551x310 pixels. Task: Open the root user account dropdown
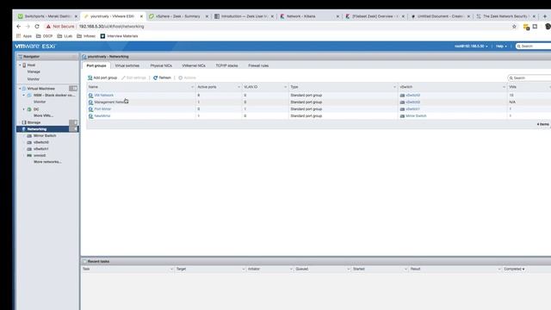[471, 46]
